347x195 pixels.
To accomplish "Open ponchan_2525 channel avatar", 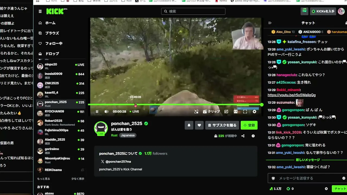I will pos(101,128).
